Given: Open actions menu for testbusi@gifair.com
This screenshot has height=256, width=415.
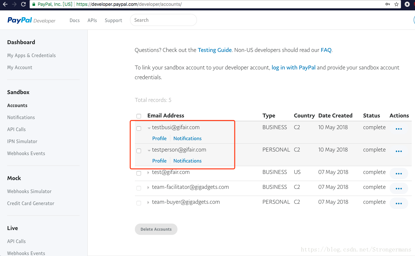Looking at the screenshot, I should coord(399,129).
